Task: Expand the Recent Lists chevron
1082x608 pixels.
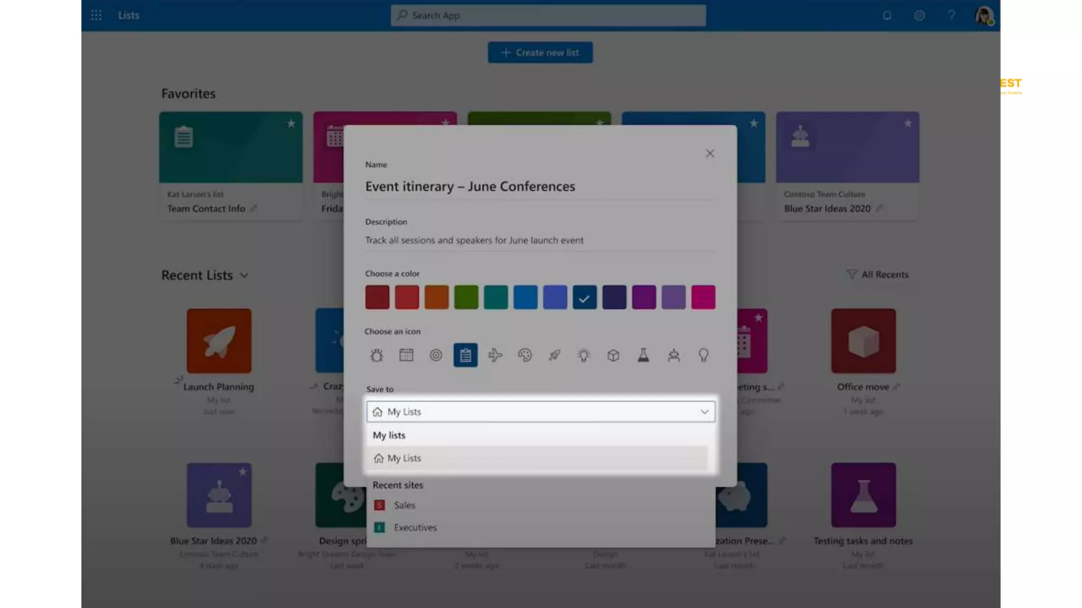Action: [244, 275]
